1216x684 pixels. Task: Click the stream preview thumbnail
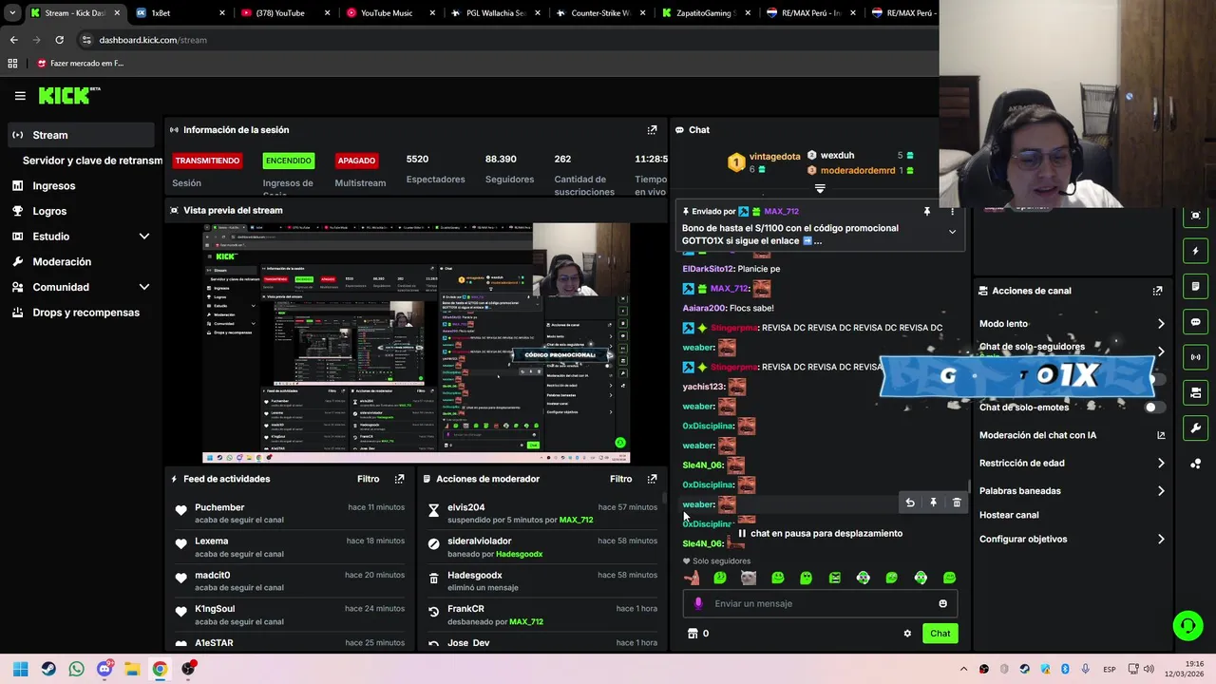click(x=416, y=343)
